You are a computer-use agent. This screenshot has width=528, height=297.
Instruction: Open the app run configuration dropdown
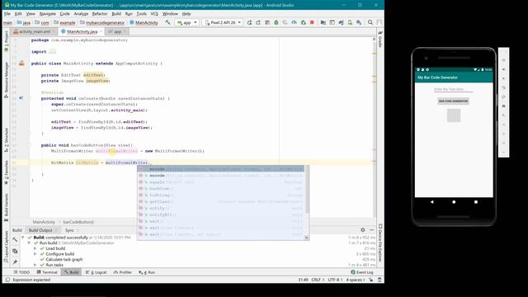coord(187,22)
